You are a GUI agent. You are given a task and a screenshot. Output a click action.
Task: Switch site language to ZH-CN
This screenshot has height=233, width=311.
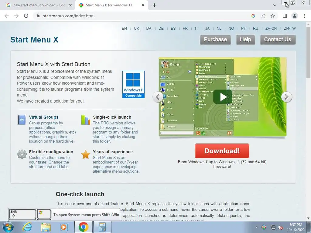[x=271, y=29]
